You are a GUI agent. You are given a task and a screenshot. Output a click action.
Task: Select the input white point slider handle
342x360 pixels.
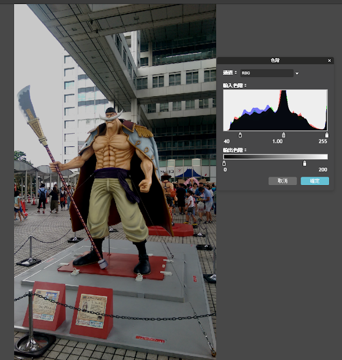click(x=327, y=135)
